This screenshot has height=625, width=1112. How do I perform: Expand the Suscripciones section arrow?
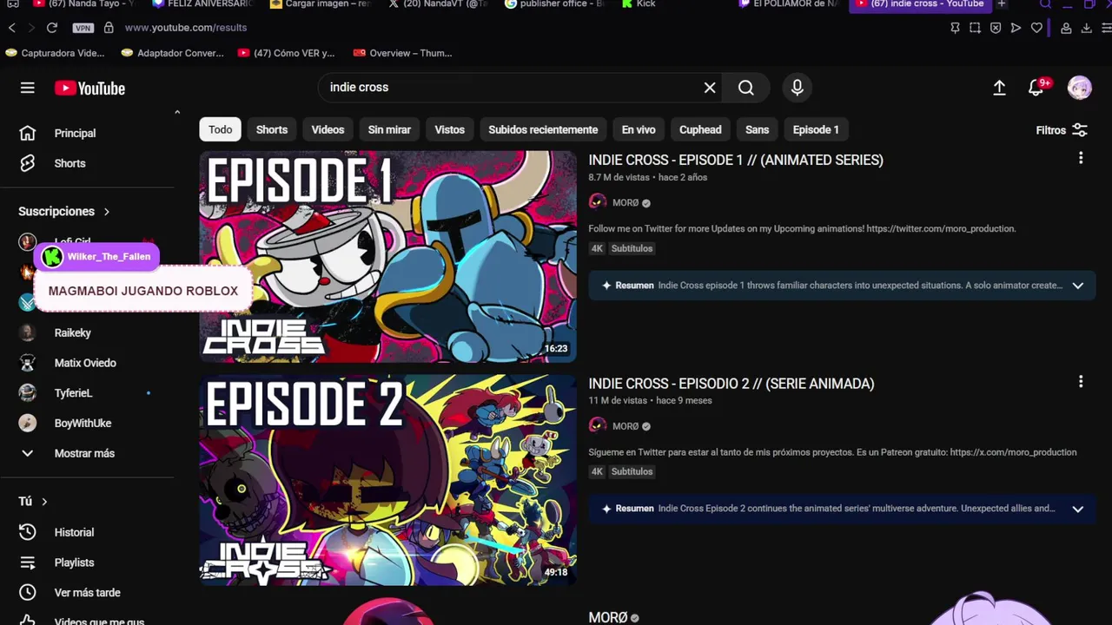[107, 212]
